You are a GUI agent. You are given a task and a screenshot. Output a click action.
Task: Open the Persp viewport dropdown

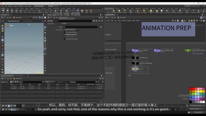point(33,24)
